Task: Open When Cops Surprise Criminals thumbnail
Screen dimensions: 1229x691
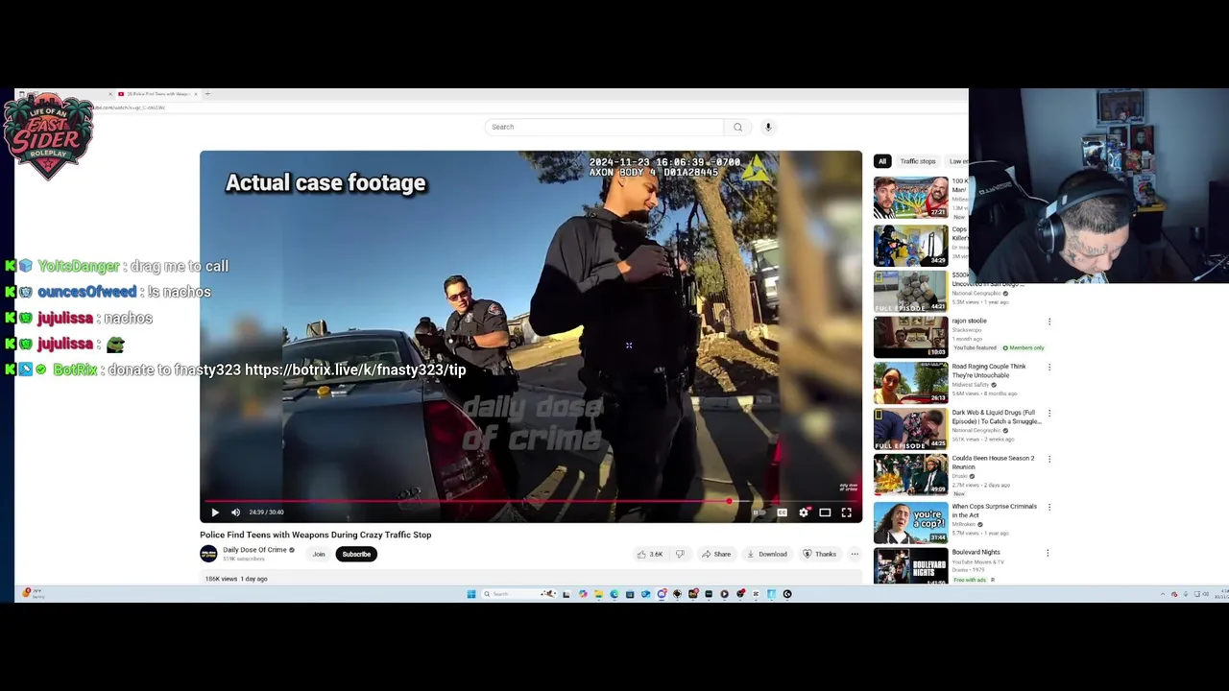Action: point(910,522)
